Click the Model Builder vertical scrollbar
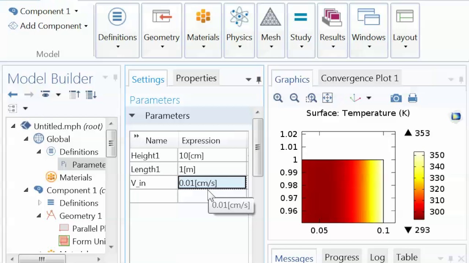Viewport: 469px width, 263px height. click(x=111, y=143)
